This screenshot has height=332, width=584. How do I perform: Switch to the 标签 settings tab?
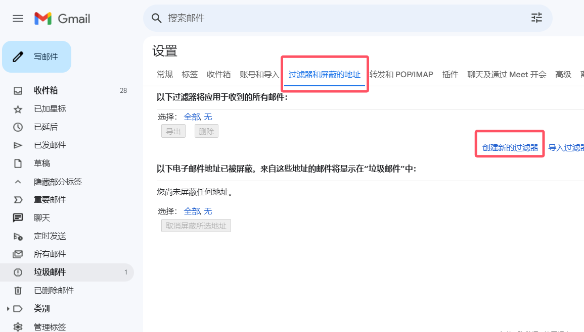[x=190, y=74]
